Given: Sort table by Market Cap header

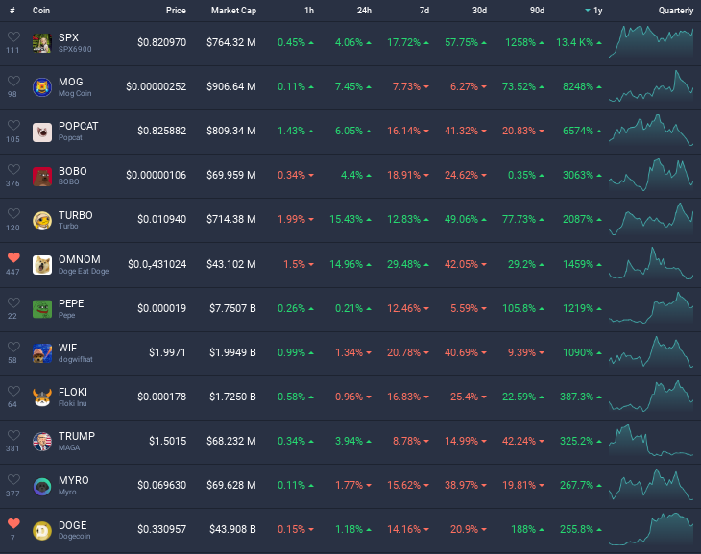Looking at the screenshot, I should pos(233,11).
